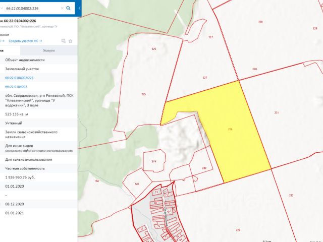The width and height of the screenshot is (323, 242).
Task: Clear the cadastral number search field
Action: (x=62, y=8)
